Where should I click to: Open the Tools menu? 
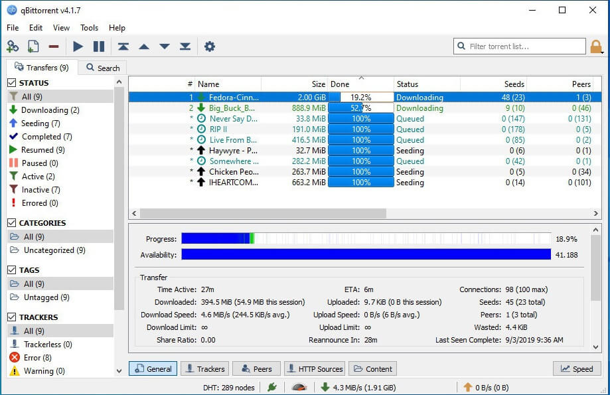[89, 28]
